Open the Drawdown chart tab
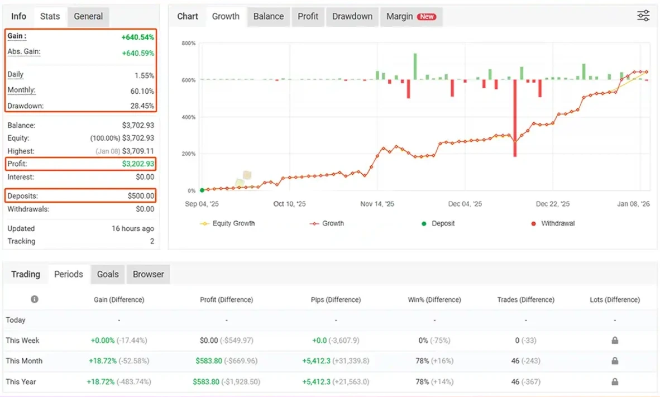 [352, 16]
